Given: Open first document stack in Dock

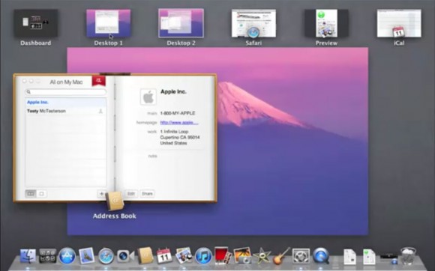Looking at the screenshot, I should 349,257.
